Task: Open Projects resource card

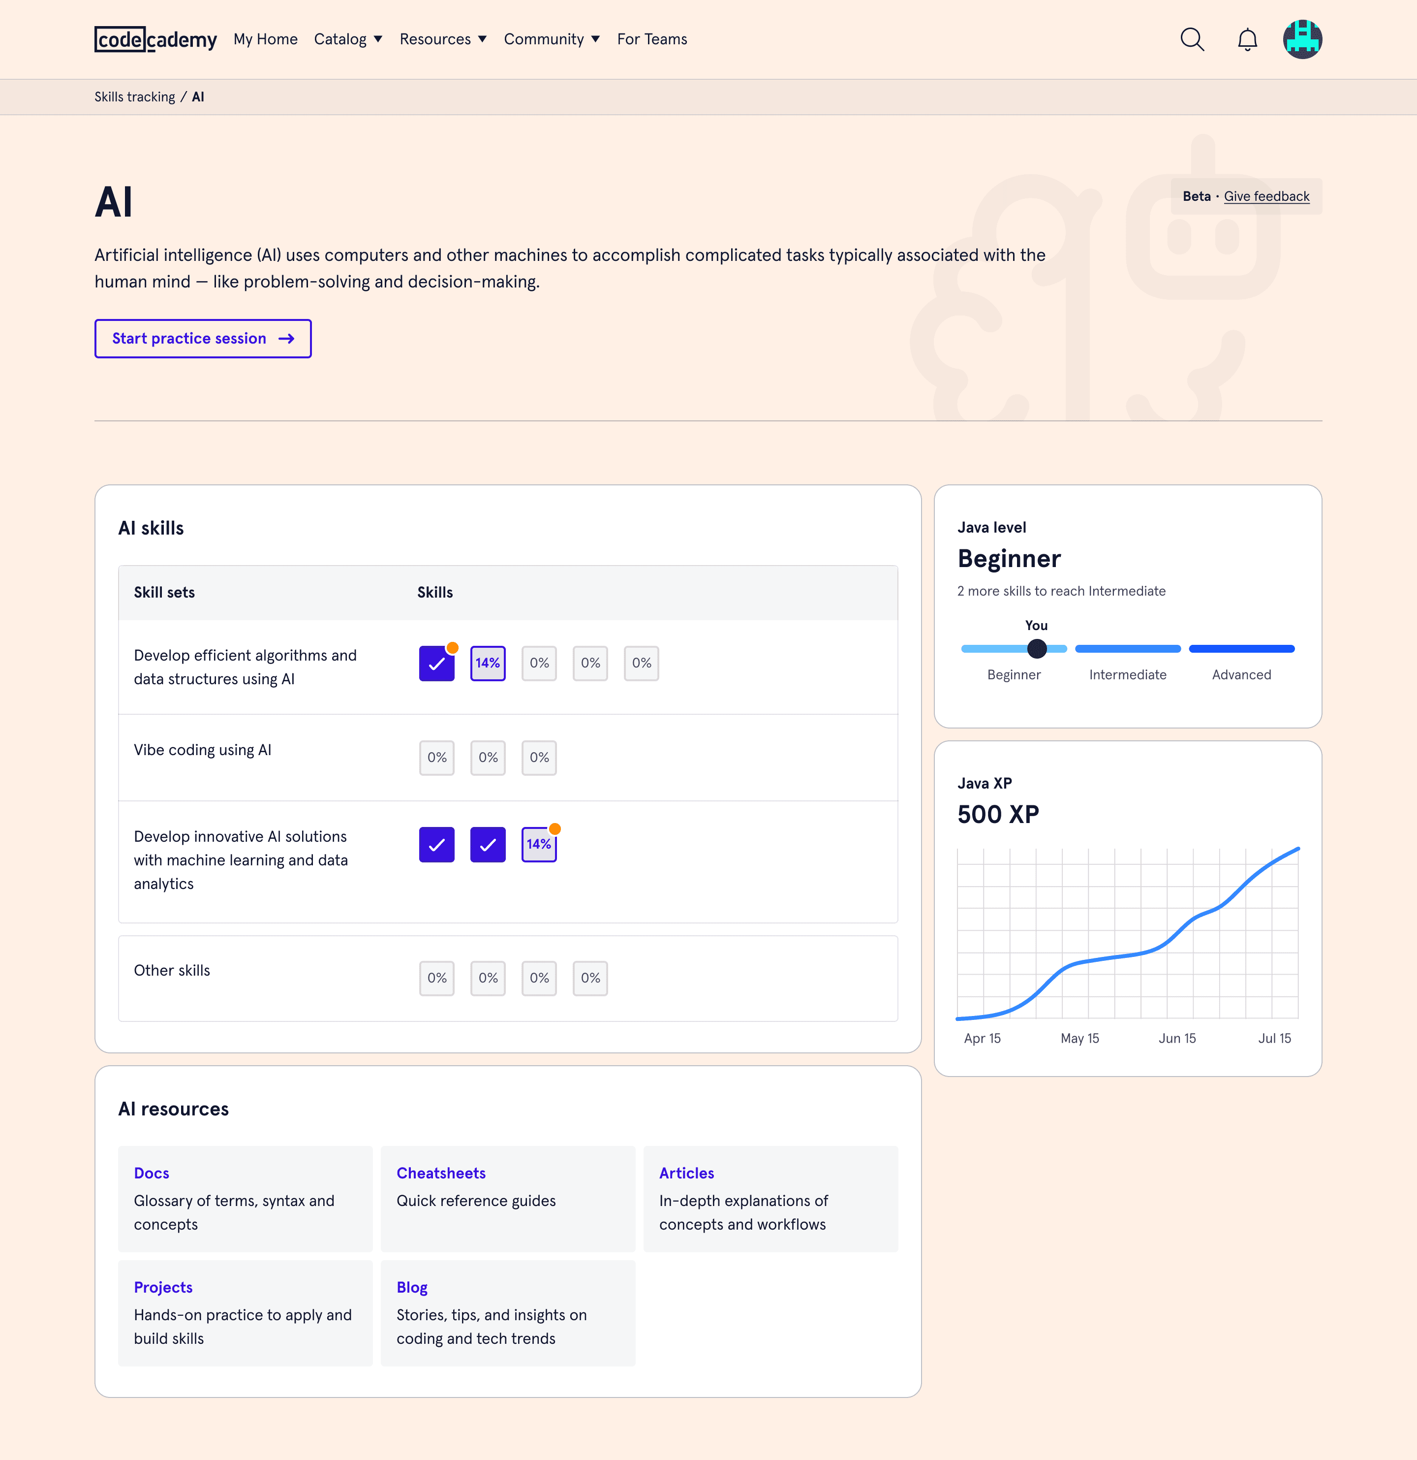Action: pos(246,1313)
